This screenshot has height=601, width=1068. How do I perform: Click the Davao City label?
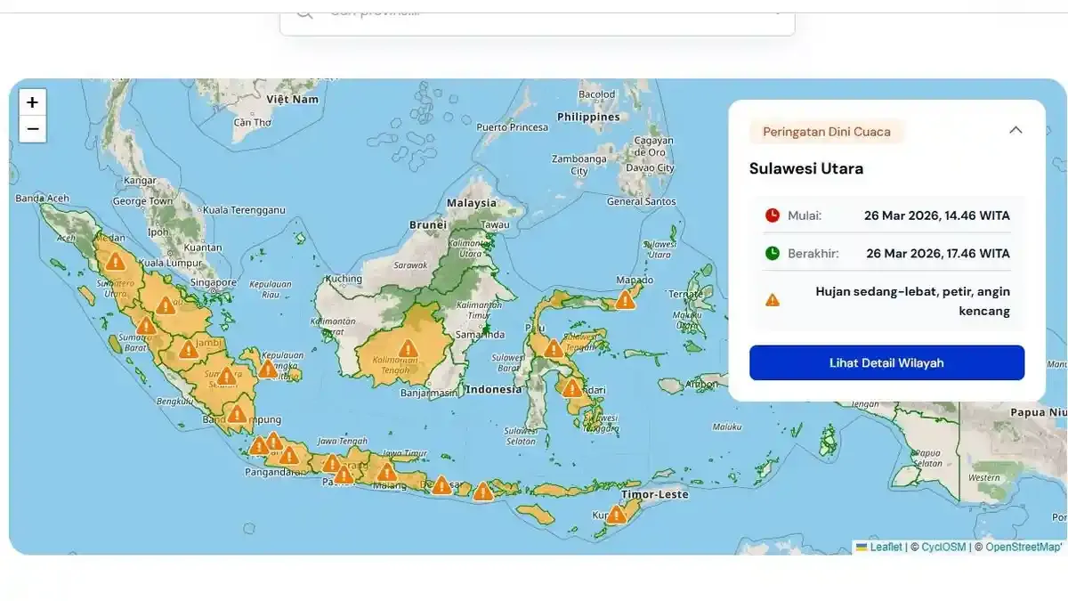pyautogui.click(x=650, y=167)
